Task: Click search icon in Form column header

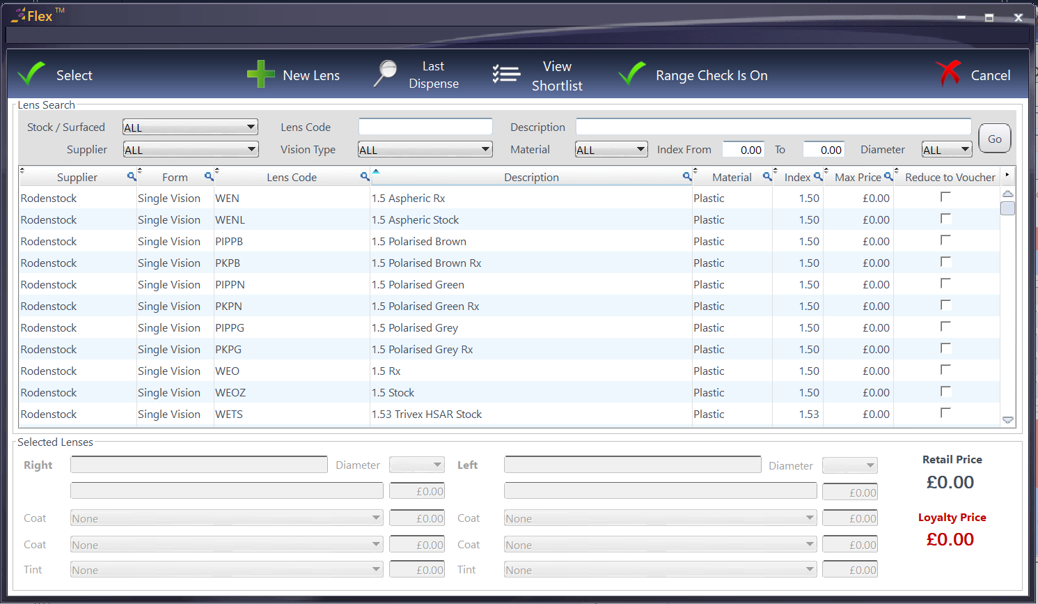Action: pyautogui.click(x=208, y=177)
